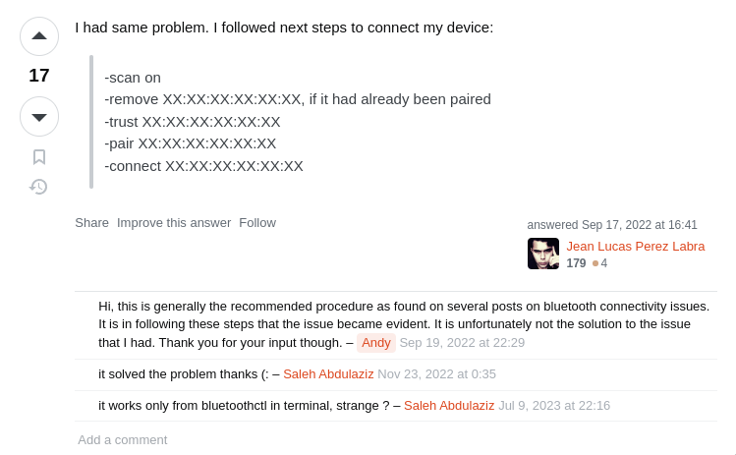Open the Sep 19, 2022 comment timestamp
Viewport: 736px width, 455px height.
click(x=462, y=343)
